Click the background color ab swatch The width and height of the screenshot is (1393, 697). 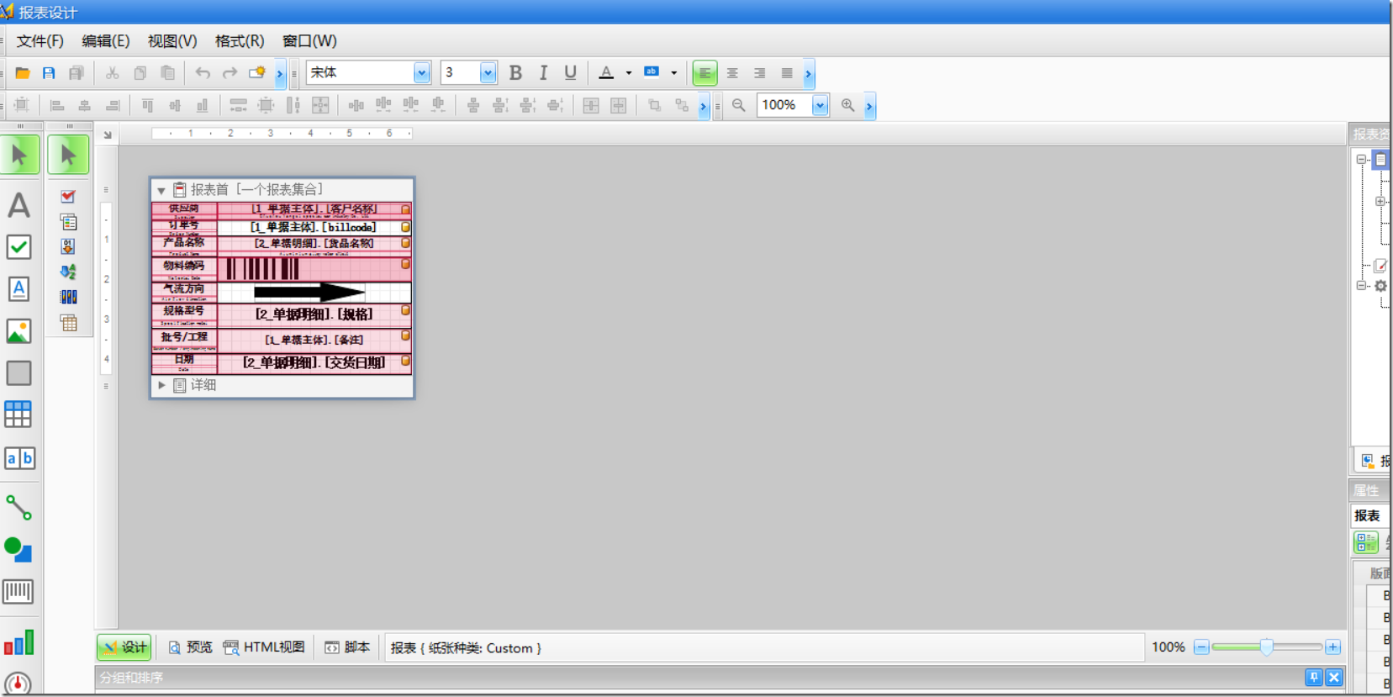(x=652, y=73)
